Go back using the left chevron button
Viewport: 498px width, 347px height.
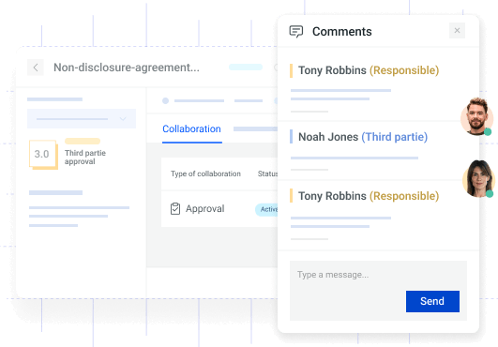(36, 68)
